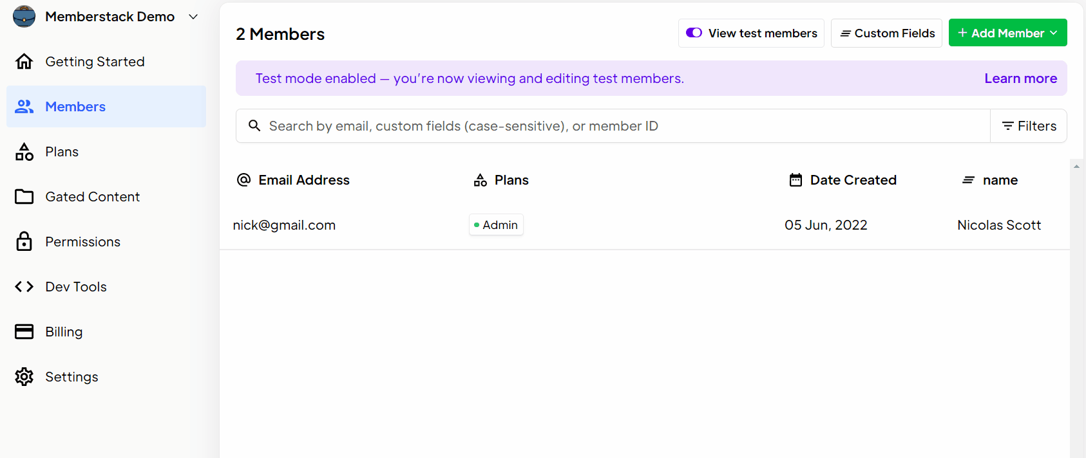Click the scrollbar up arrow
Screen dimensions: 1086x458
click(x=1076, y=166)
